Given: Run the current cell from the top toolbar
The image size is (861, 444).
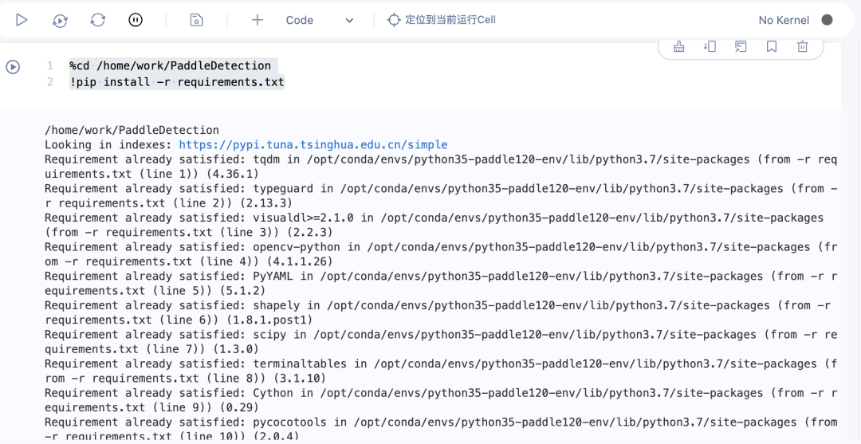Looking at the screenshot, I should tap(22, 20).
